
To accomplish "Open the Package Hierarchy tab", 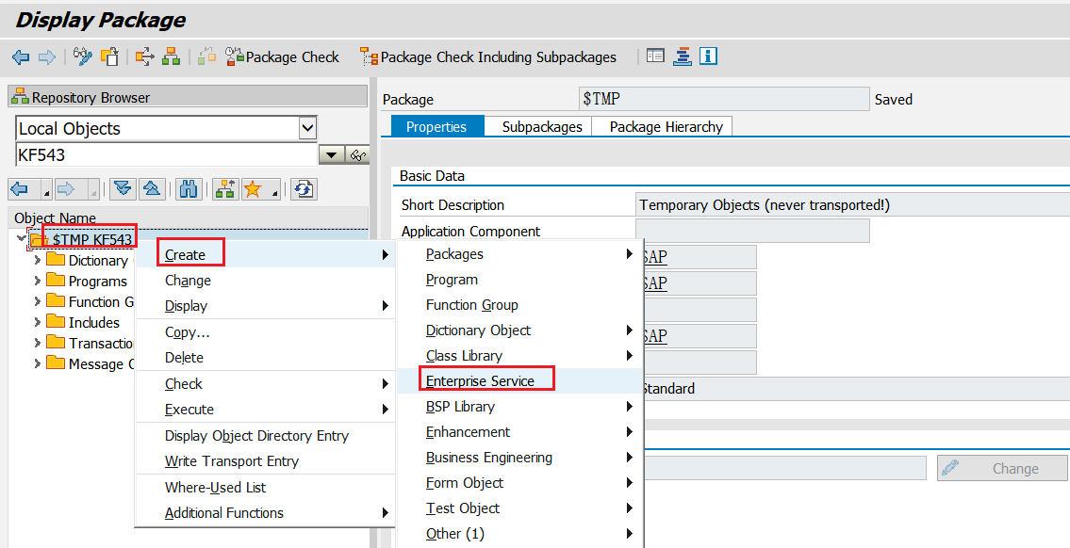I will pyautogui.click(x=666, y=127).
